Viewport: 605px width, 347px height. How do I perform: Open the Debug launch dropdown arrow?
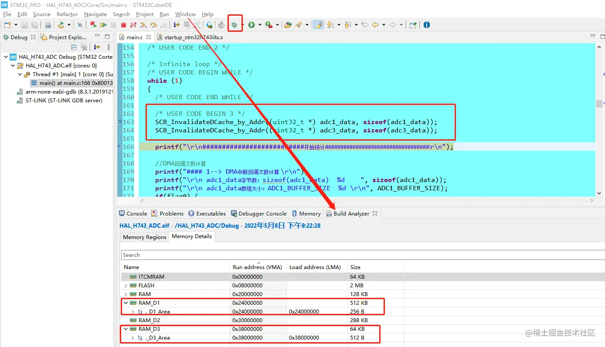pyautogui.click(x=242, y=25)
